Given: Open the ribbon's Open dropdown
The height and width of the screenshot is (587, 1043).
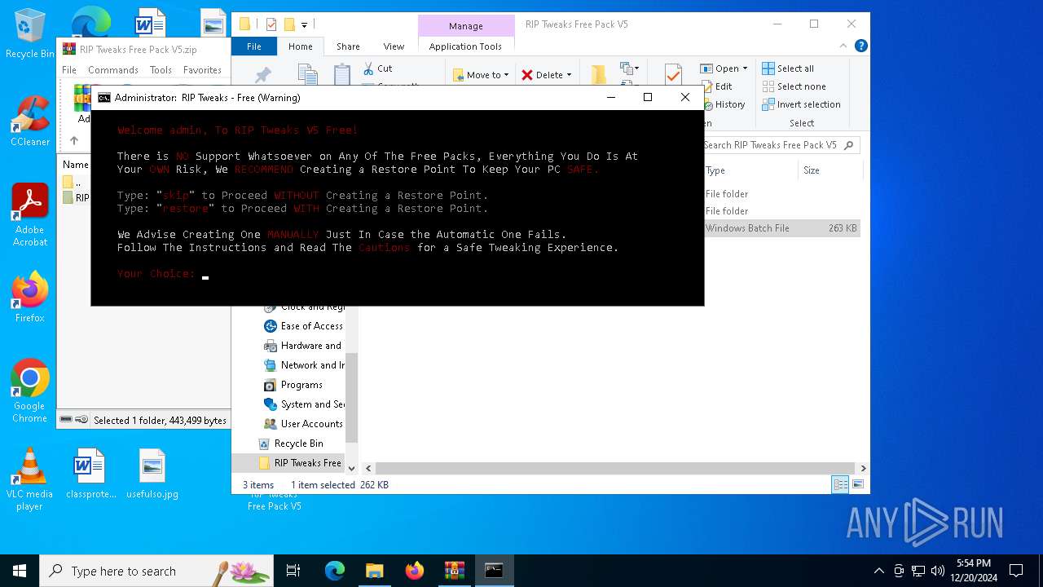Looking at the screenshot, I should (724, 68).
